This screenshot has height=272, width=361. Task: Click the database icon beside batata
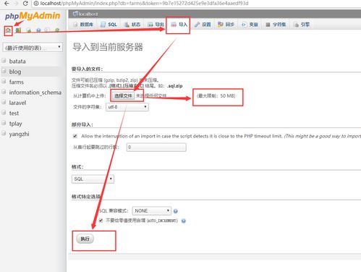[4, 61]
